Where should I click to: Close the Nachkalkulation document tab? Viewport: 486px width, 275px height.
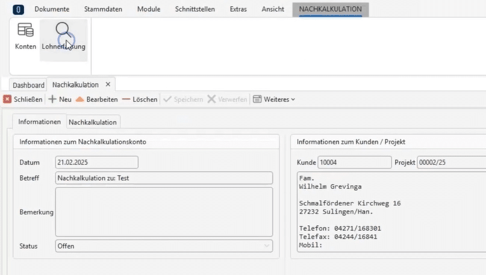(108, 84)
